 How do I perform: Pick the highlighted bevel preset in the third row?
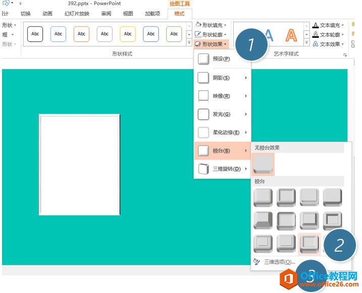click(x=309, y=243)
